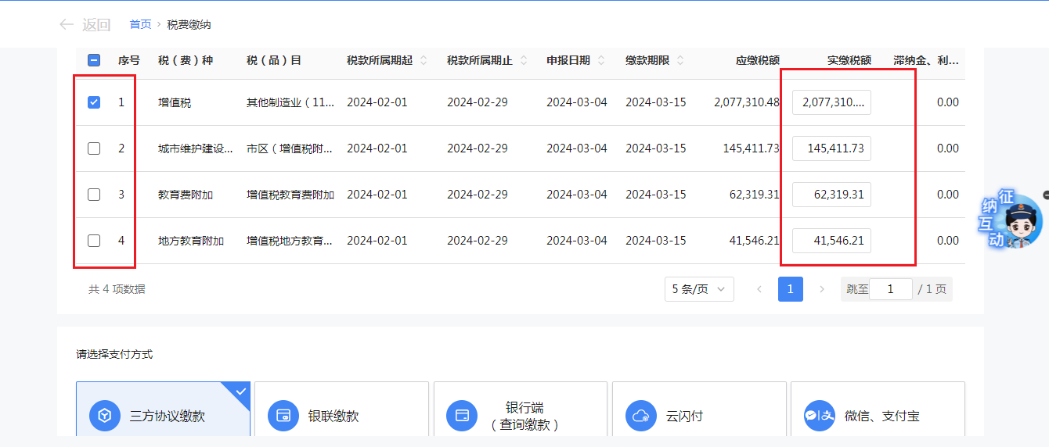Uncheck row 1 增值税 checkbox
Screen dimensions: 1049x447
click(x=94, y=102)
